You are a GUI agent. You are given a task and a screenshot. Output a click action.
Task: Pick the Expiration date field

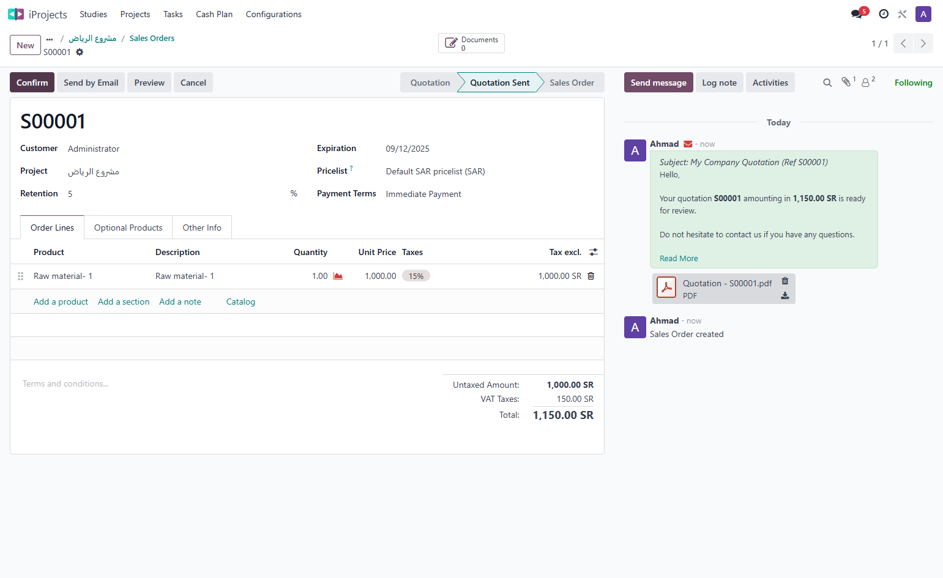[x=490, y=149]
